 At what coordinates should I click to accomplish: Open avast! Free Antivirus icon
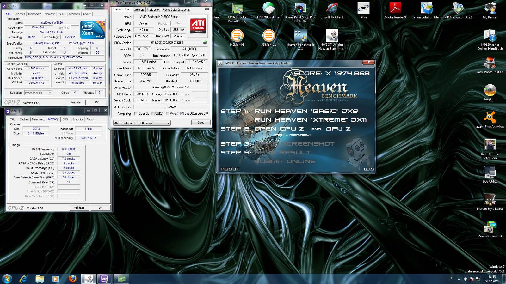490,120
